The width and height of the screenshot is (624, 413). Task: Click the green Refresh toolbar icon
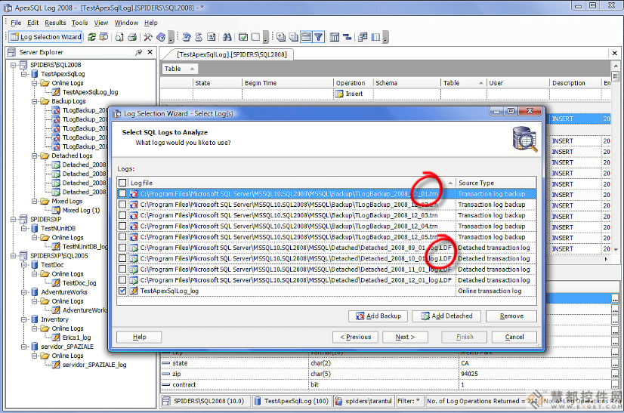tap(92, 37)
